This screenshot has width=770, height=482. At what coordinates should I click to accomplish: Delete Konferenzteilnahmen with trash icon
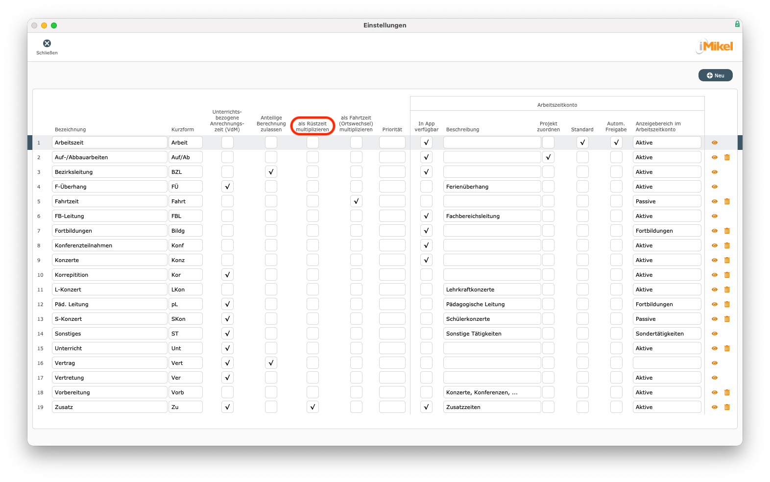click(x=727, y=245)
